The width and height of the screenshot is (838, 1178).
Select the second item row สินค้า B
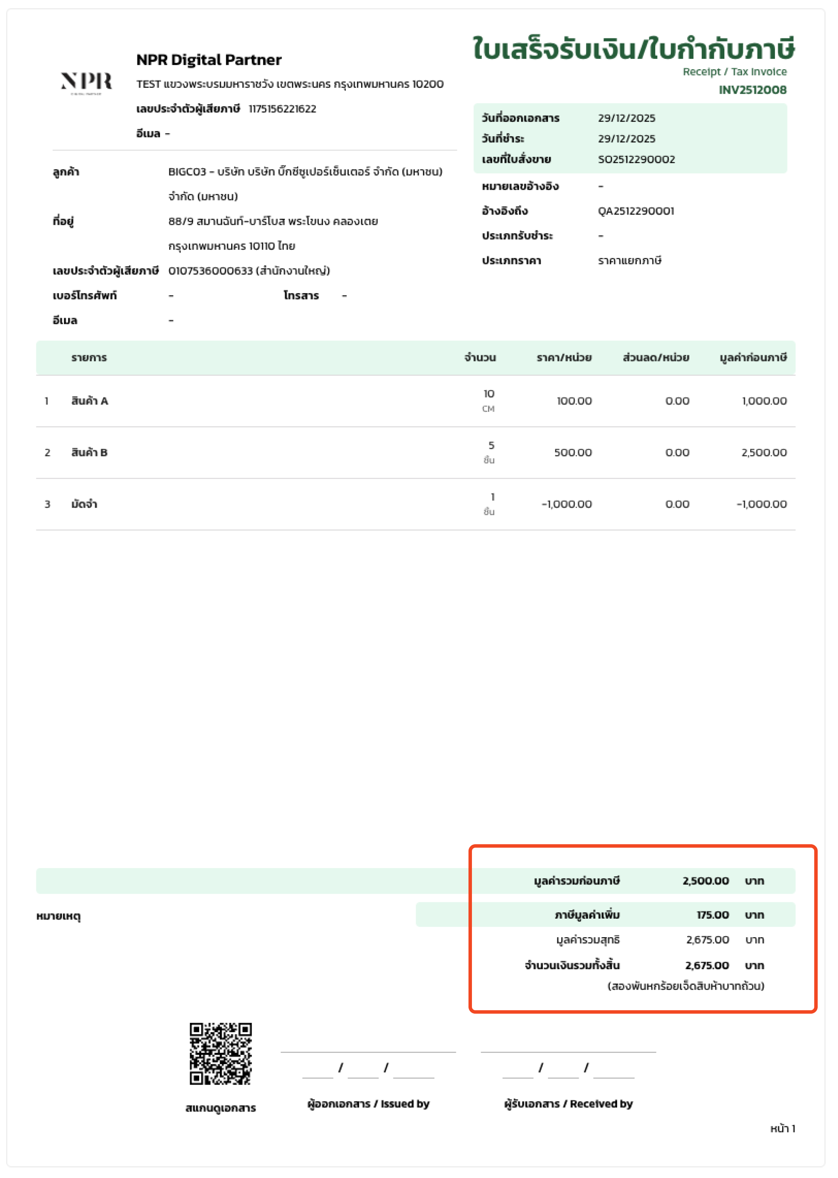(x=89, y=453)
